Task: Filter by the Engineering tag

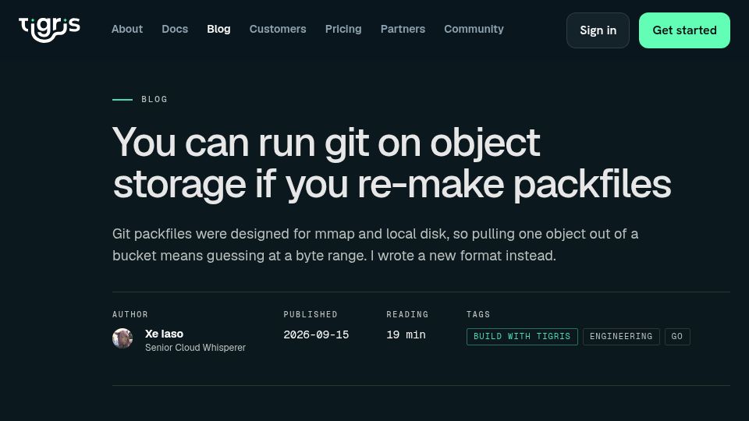Action: 621,337
